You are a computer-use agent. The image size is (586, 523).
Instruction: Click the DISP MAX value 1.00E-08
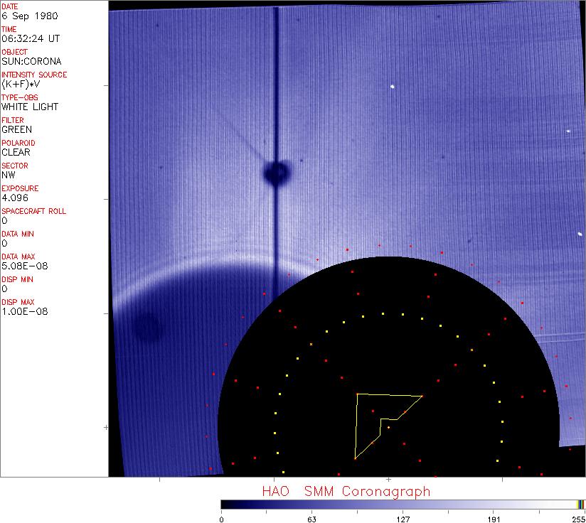tap(24, 311)
